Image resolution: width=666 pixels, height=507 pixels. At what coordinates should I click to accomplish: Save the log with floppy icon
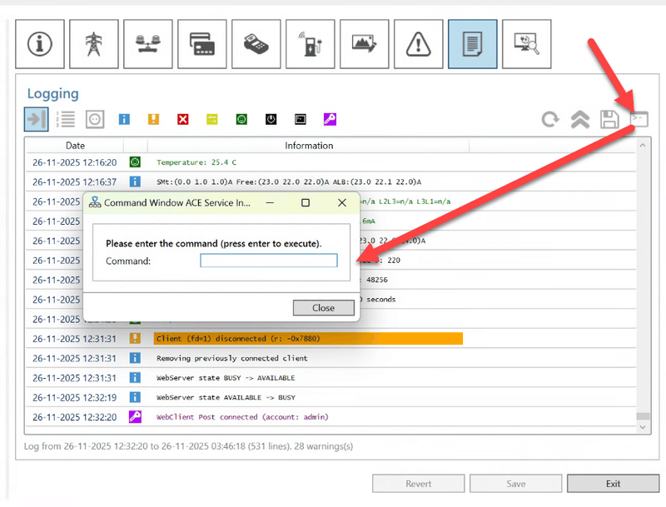[609, 119]
